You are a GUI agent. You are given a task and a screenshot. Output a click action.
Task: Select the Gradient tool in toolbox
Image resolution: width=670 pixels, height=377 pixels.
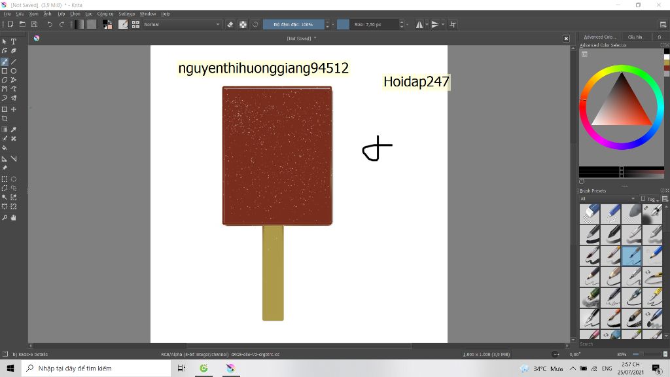point(5,130)
